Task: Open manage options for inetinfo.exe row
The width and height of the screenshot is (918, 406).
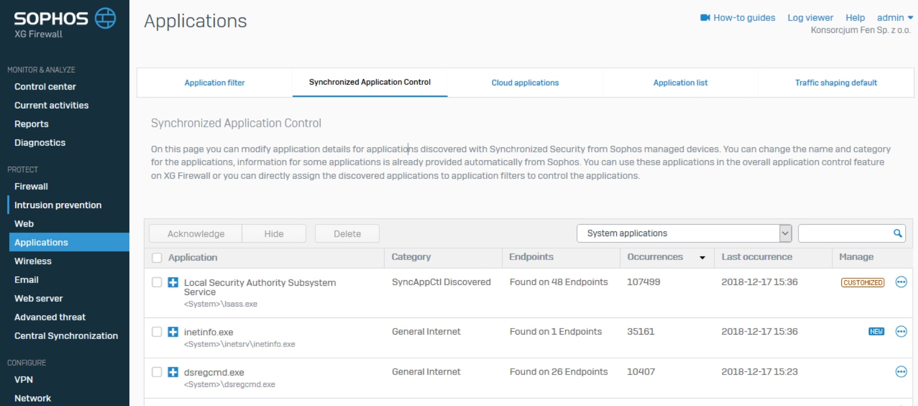Action: [901, 332]
